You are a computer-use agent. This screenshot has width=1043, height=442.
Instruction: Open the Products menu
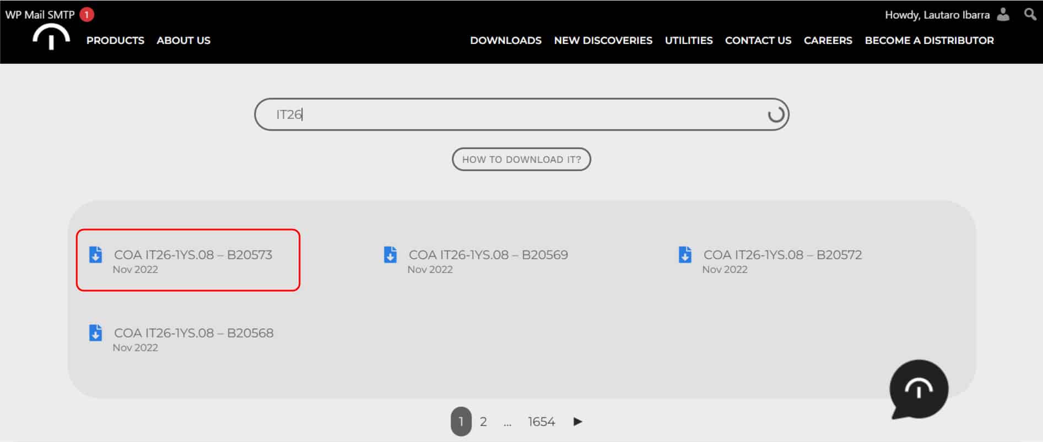pyautogui.click(x=115, y=40)
